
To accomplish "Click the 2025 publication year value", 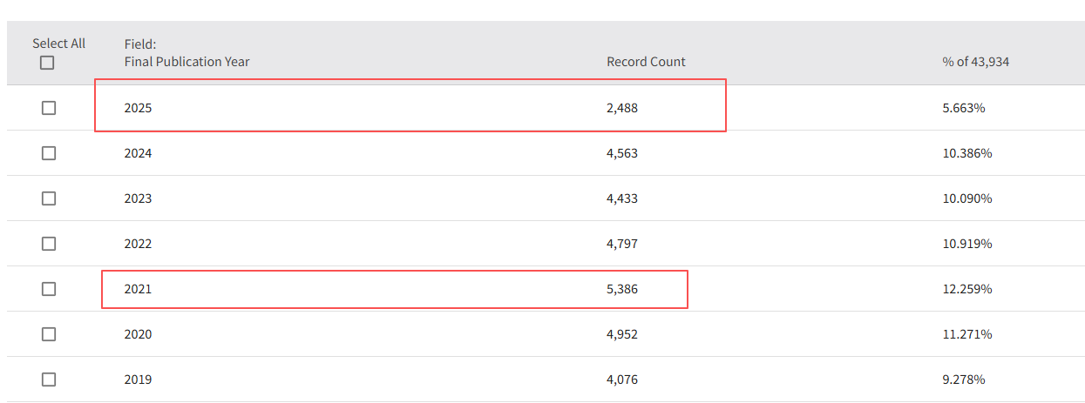I will (x=138, y=108).
